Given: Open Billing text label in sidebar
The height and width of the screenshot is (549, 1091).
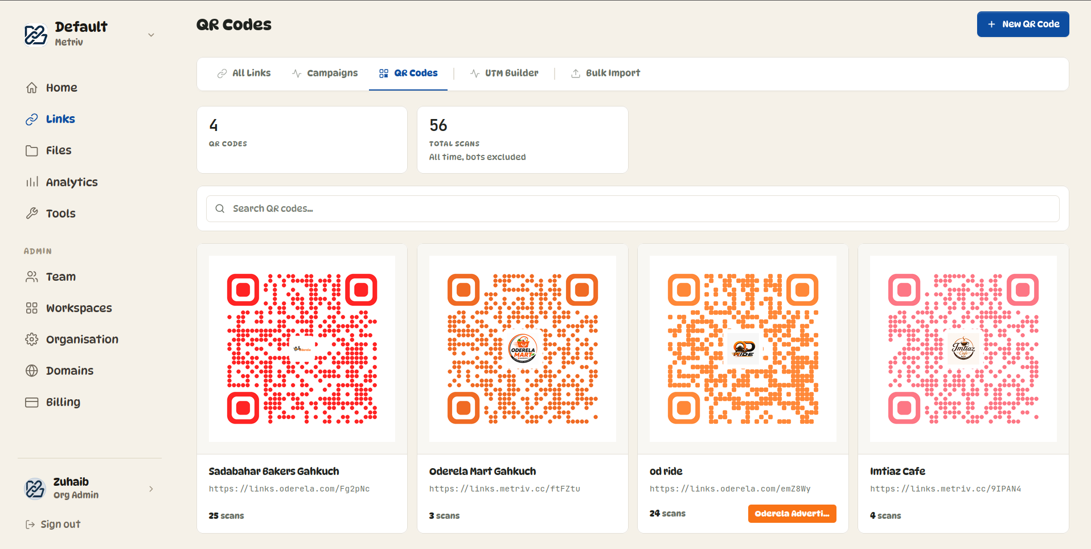Looking at the screenshot, I should [63, 402].
